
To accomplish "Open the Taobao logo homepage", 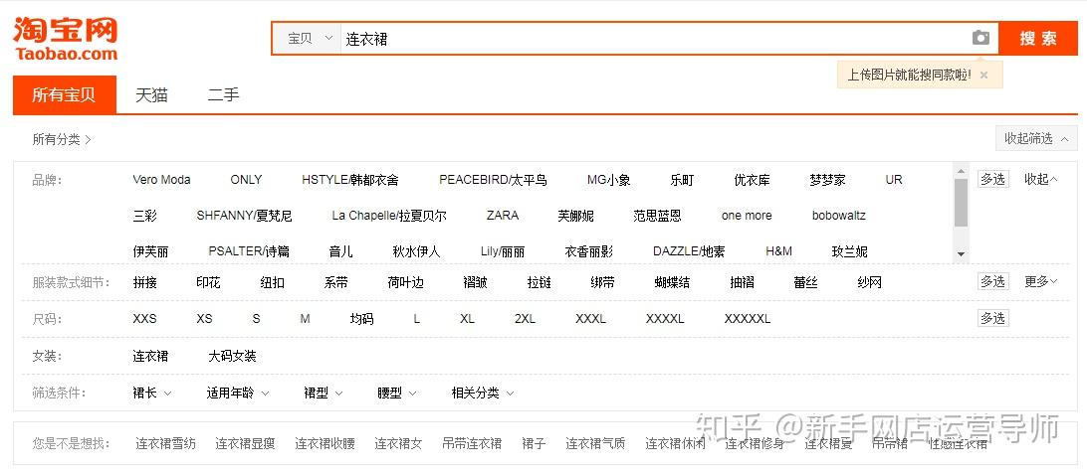I will [x=65, y=39].
